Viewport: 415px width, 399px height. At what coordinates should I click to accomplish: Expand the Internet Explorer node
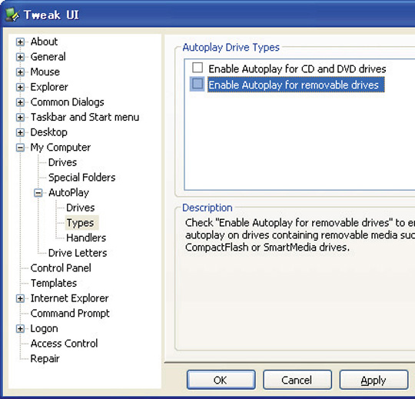pos(20,298)
